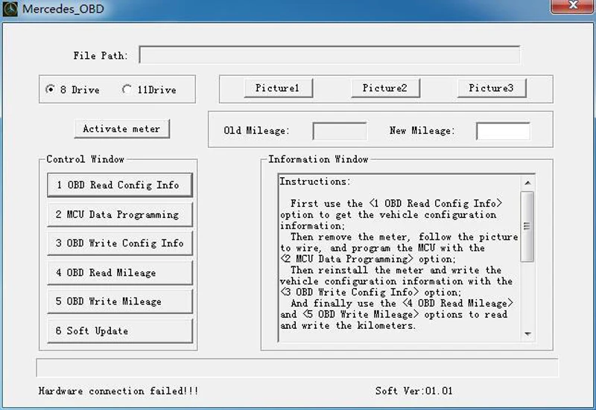Open Picture1
This screenshot has height=410, width=596.
pyautogui.click(x=278, y=88)
